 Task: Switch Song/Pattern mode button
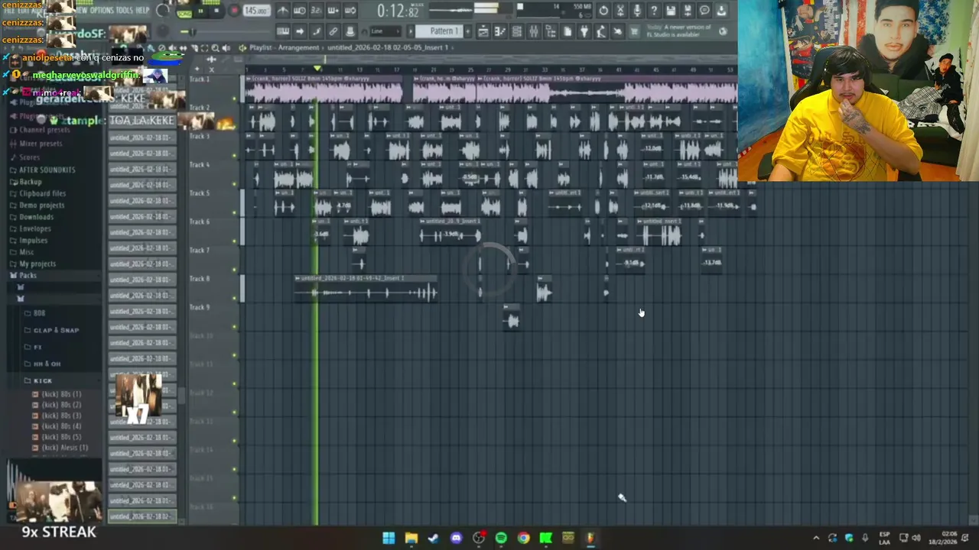(x=185, y=15)
